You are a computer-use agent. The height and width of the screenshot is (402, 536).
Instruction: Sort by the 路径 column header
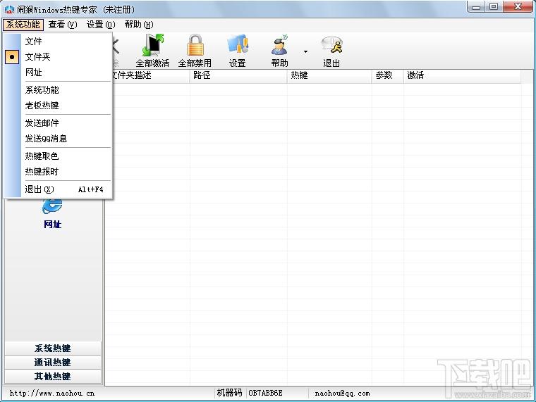pos(238,75)
